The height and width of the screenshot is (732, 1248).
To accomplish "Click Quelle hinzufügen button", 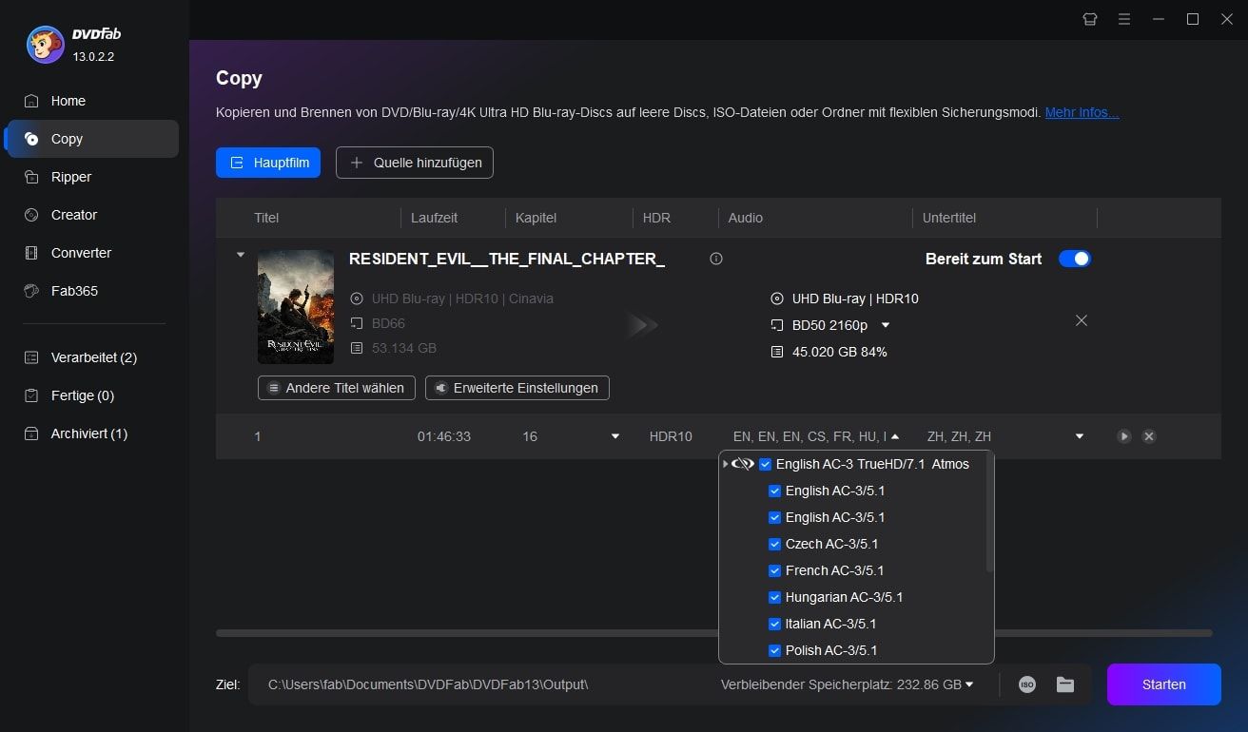I will point(415,163).
